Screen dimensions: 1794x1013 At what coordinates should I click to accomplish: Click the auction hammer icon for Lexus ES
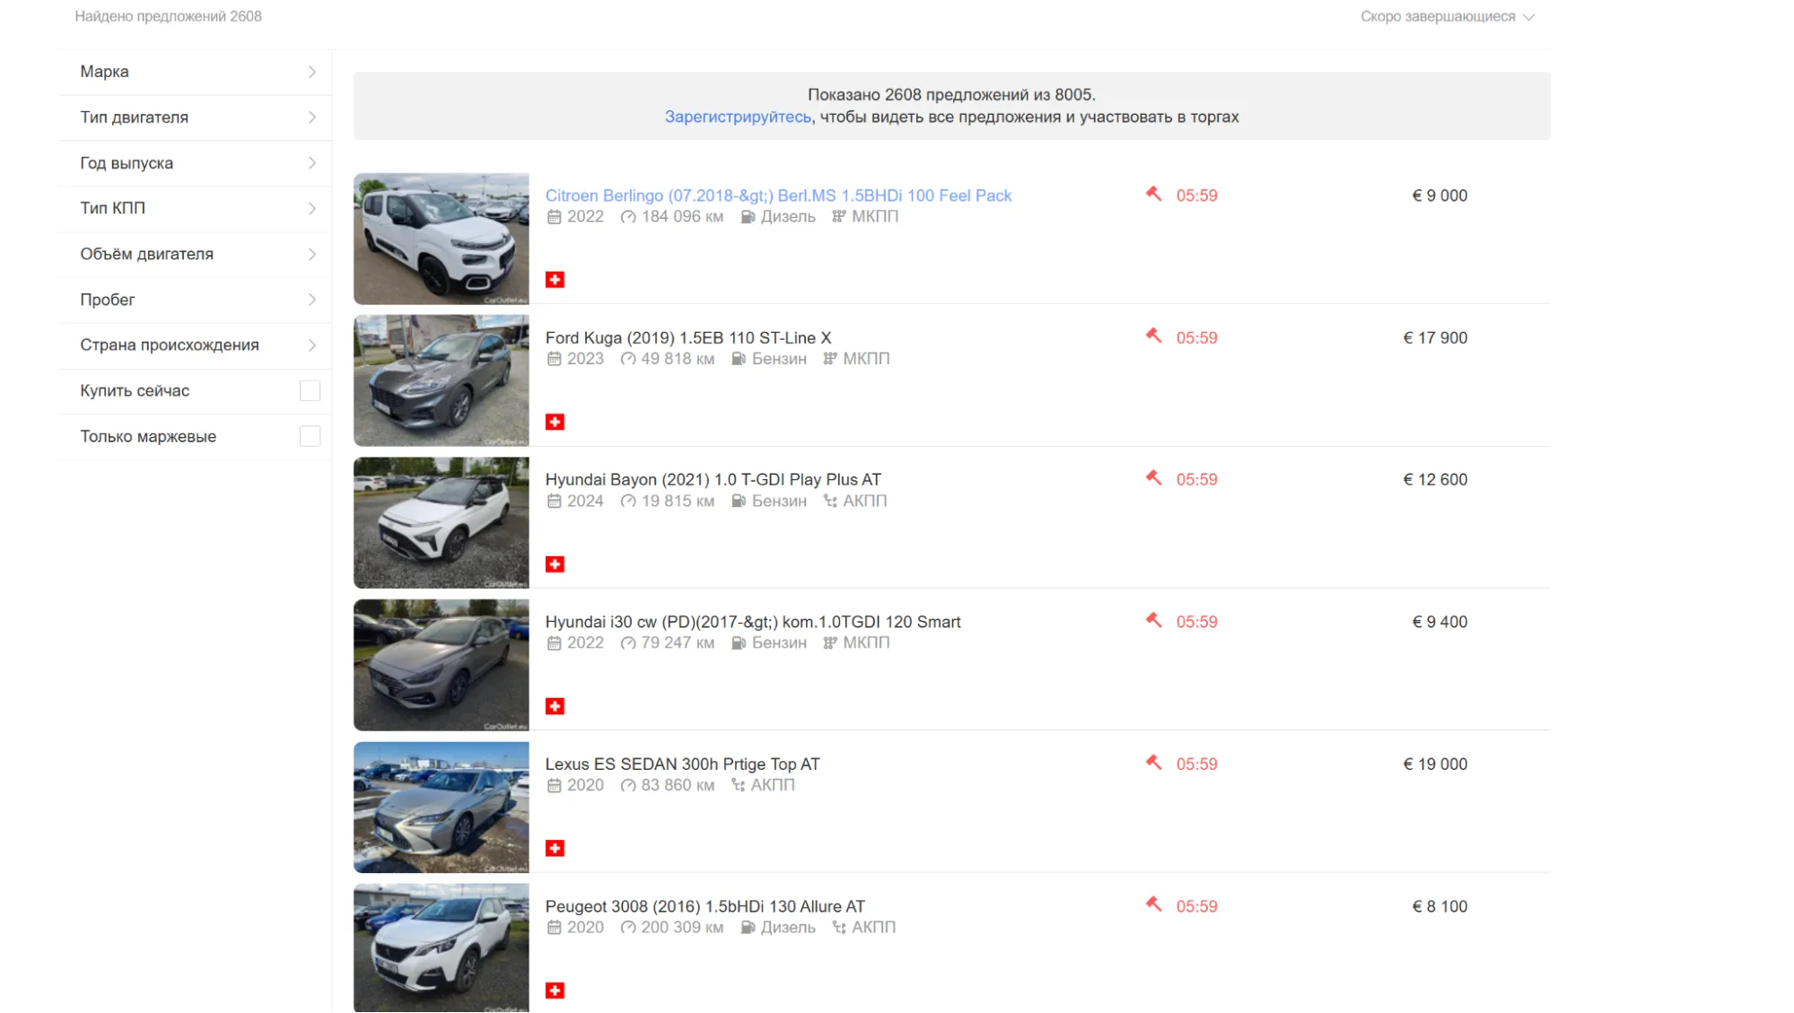[1153, 763]
